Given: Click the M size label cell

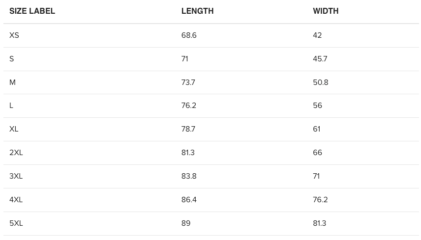Looking at the screenshot, I should click(x=13, y=82).
